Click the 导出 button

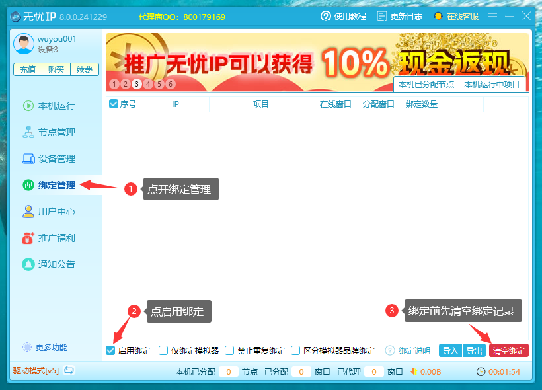tap(474, 350)
